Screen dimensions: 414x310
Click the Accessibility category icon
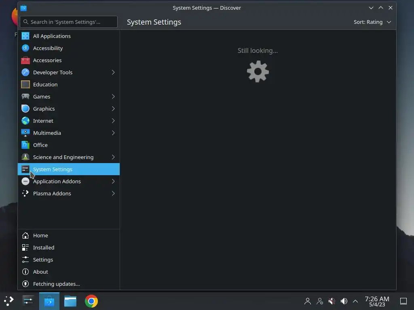tap(25, 48)
